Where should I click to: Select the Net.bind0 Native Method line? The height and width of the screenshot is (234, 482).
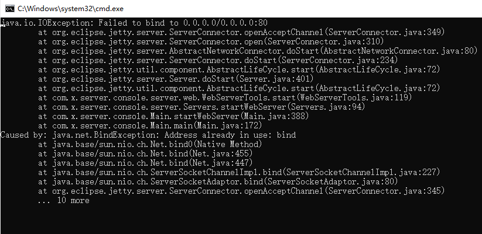(x=150, y=144)
